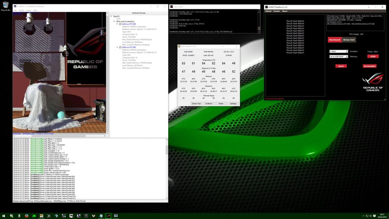
Task: Click '4248.98 MHz' in Real Temp
Action: click(208, 52)
